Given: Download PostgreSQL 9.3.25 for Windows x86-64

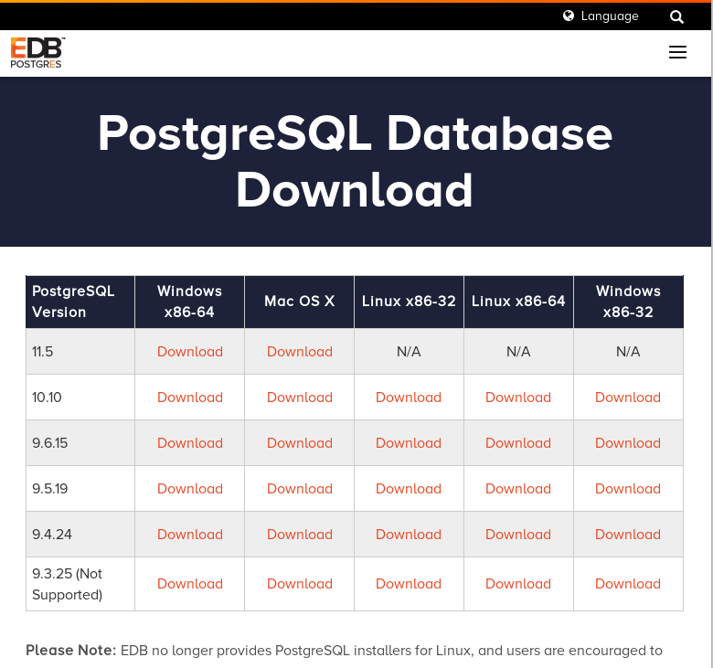Looking at the screenshot, I should tap(190, 584).
